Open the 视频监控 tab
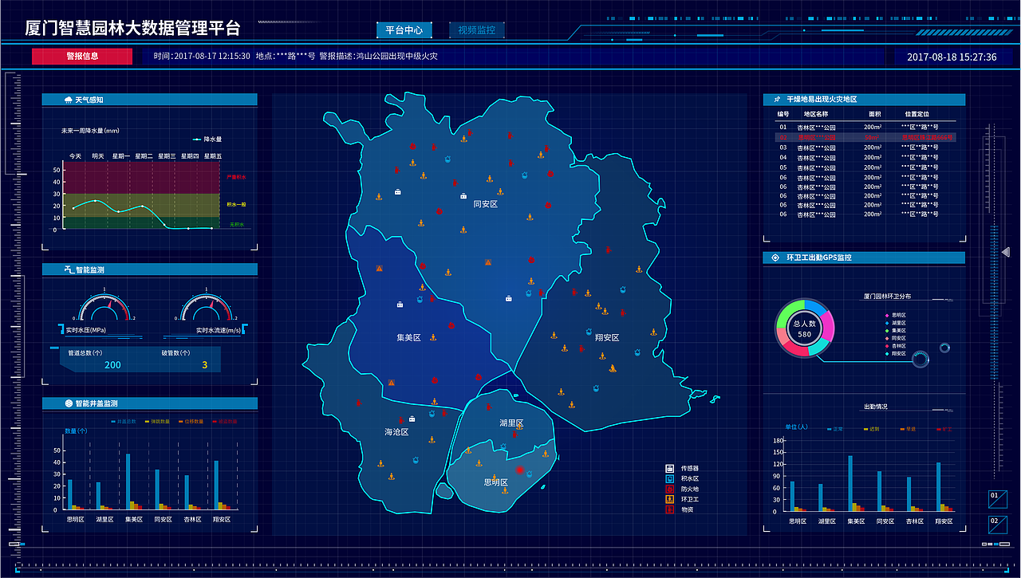 pyautogui.click(x=477, y=30)
